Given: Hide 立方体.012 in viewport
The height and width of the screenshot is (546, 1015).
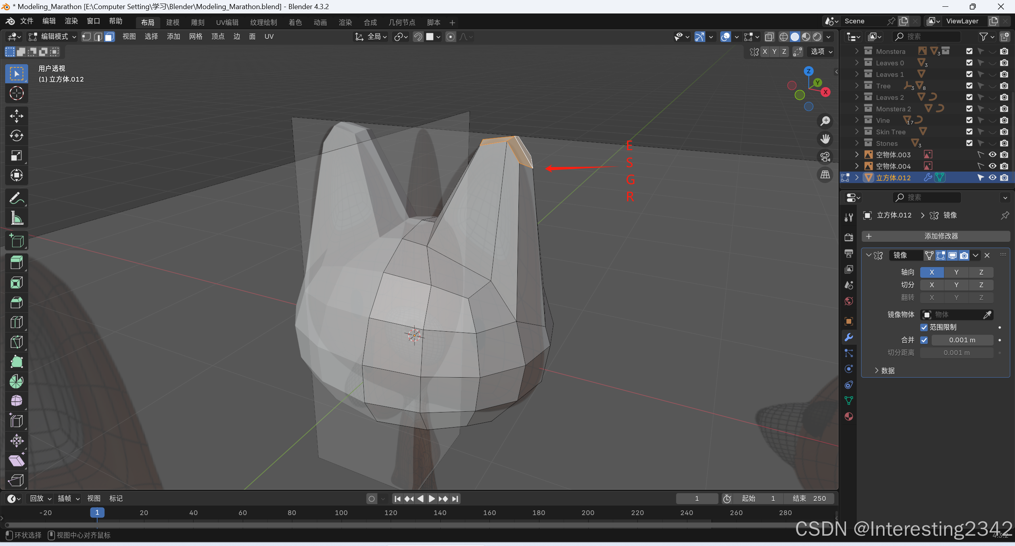Looking at the screenshot, I should pyautogui.click(x=992, y=178).
